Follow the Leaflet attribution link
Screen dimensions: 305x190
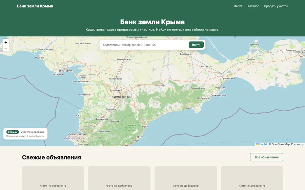pos(263,144)
